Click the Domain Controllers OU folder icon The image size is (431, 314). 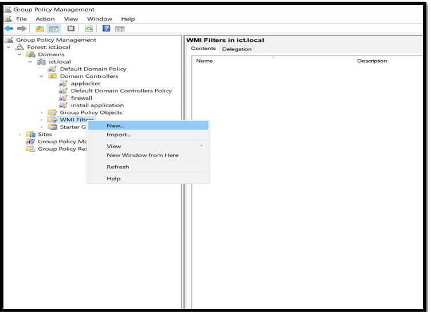(x=52, y=76)
